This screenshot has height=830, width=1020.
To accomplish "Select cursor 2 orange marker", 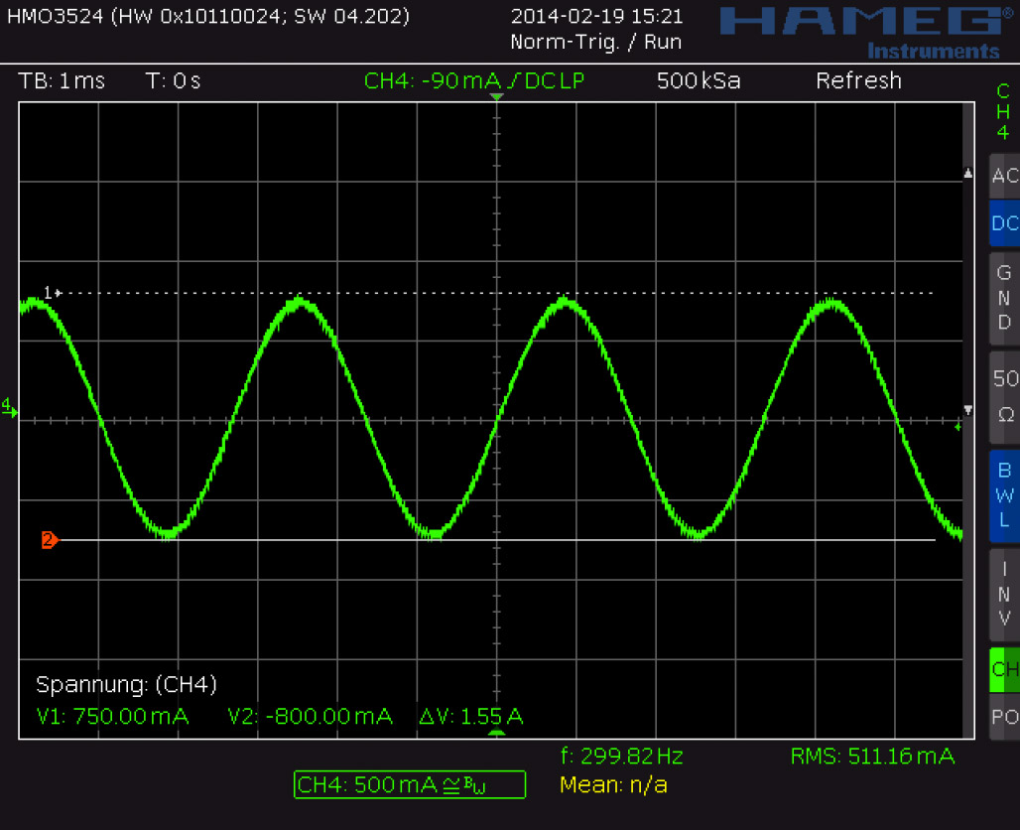I will pyautogui.click(x=49, y=540).
